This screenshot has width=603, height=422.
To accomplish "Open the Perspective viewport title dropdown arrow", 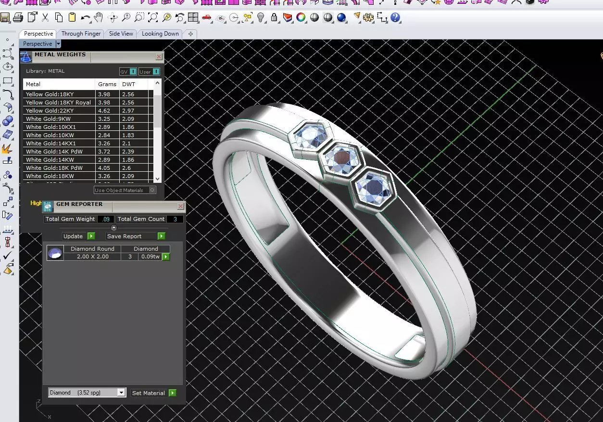I will [58, 44].
